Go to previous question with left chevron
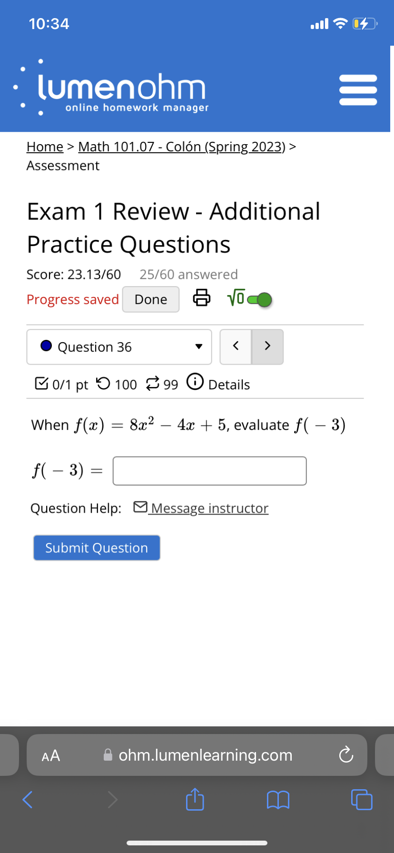Viewport: 394px width, 853px height. (x=236, y=346)
